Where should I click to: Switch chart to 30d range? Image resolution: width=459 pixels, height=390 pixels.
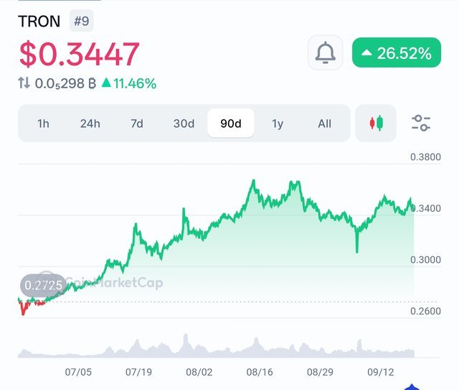point(184,124)
